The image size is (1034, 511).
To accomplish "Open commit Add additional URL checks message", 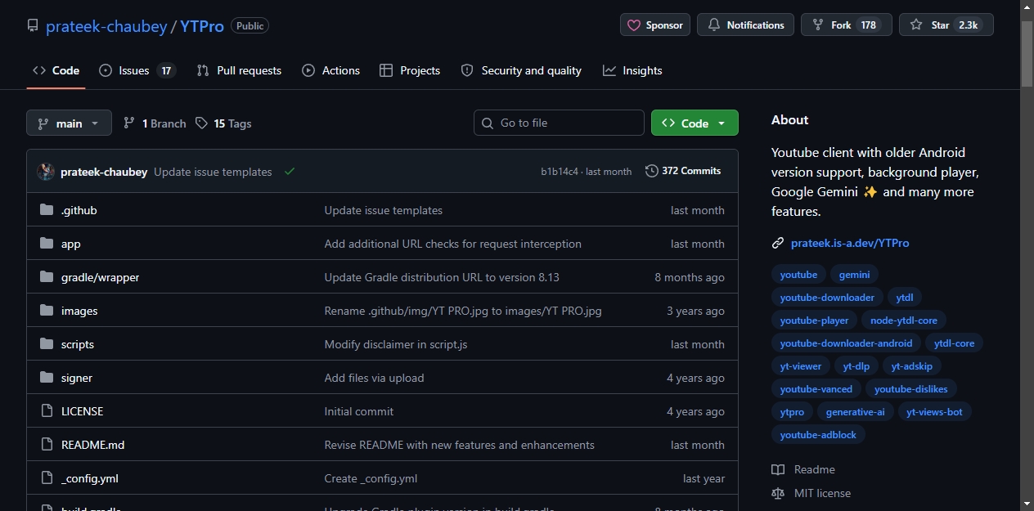I will pyautogui.click(x=453, y=244).
